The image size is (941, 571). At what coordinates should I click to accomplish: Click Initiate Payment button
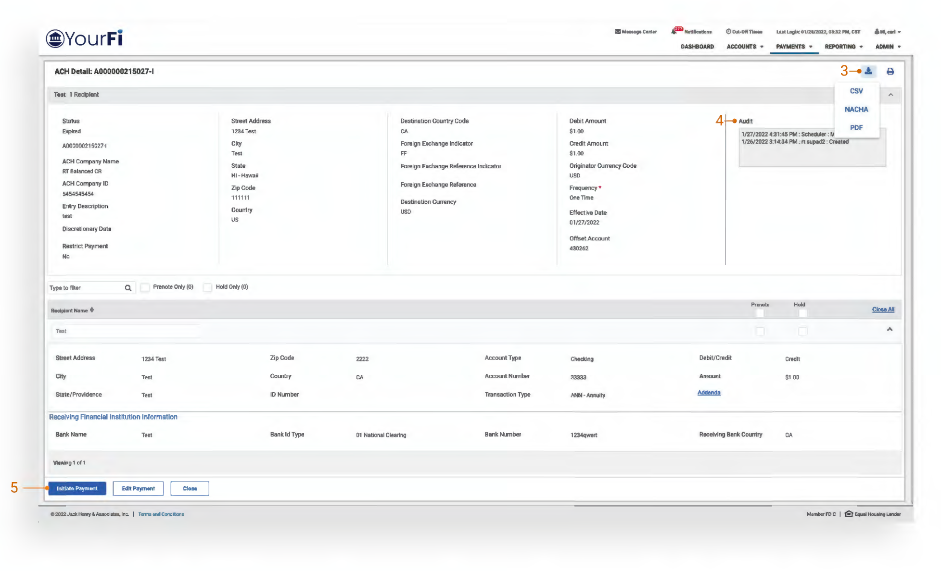[x=77, y=488]
